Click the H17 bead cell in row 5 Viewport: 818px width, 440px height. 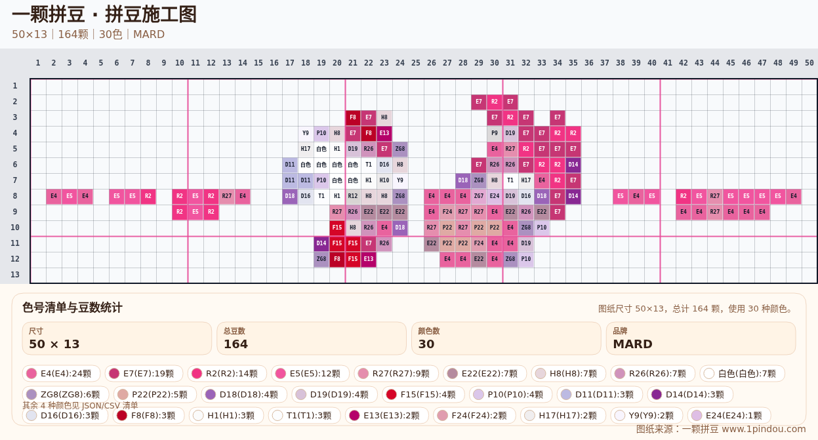click(x=306, y=150)
